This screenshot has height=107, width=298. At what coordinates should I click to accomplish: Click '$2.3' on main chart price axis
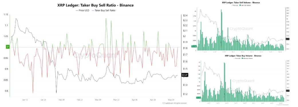point(185,20)
